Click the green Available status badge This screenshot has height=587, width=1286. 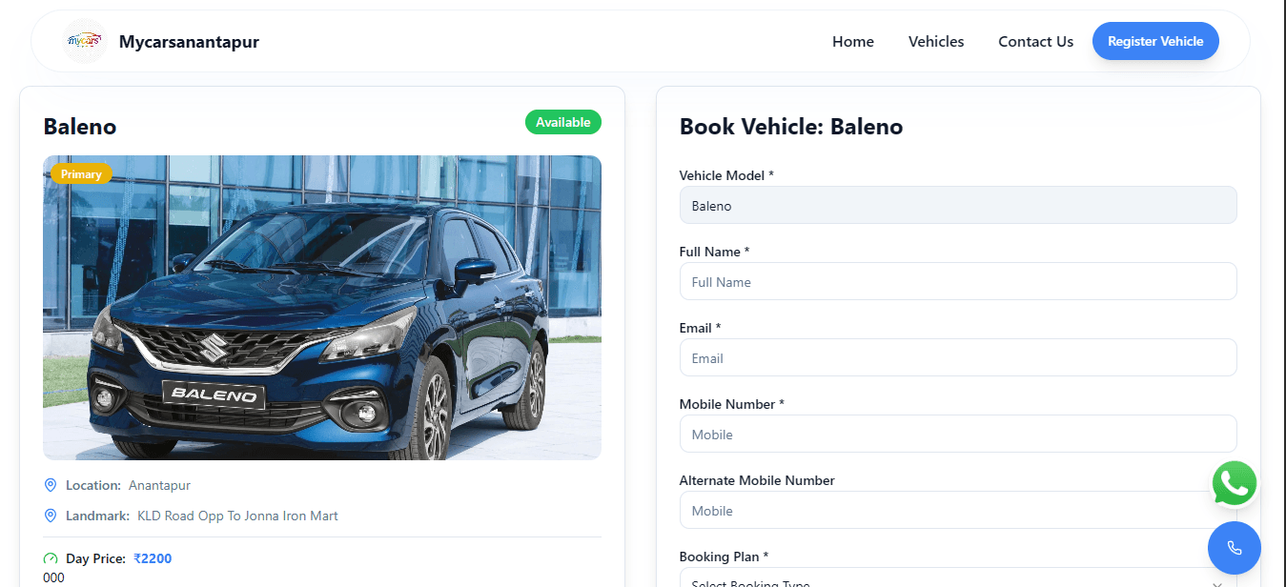(563, 122)
